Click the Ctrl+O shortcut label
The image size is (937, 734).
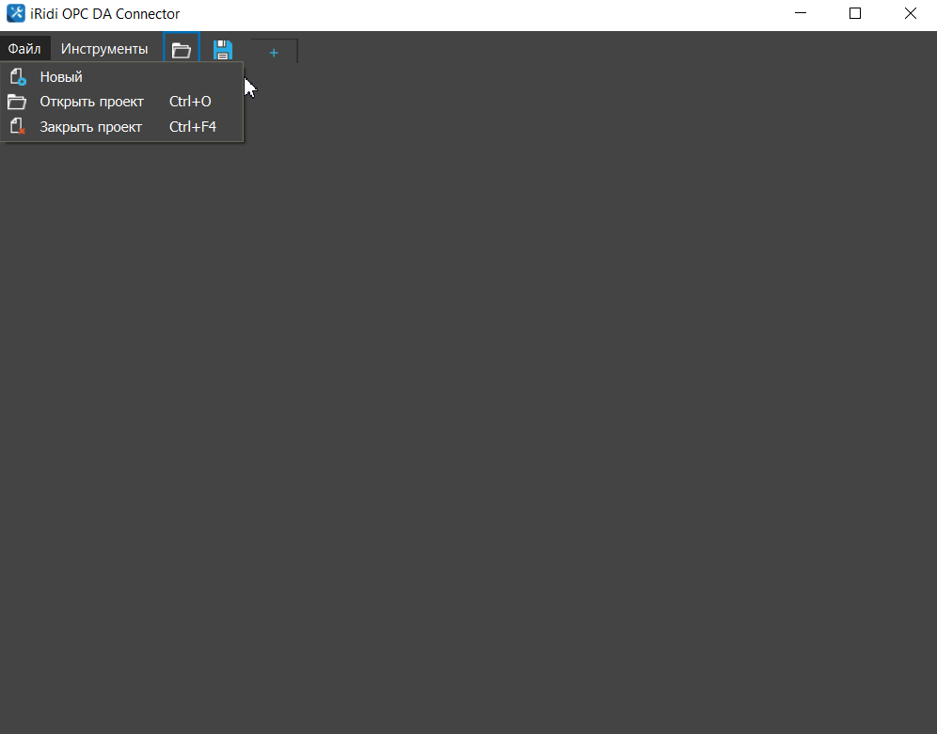190,102
